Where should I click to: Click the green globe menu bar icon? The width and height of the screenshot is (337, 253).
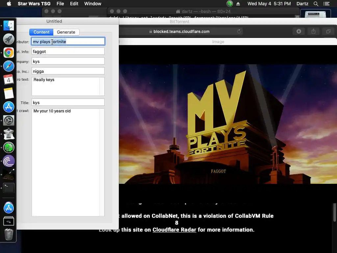[229, 4]
